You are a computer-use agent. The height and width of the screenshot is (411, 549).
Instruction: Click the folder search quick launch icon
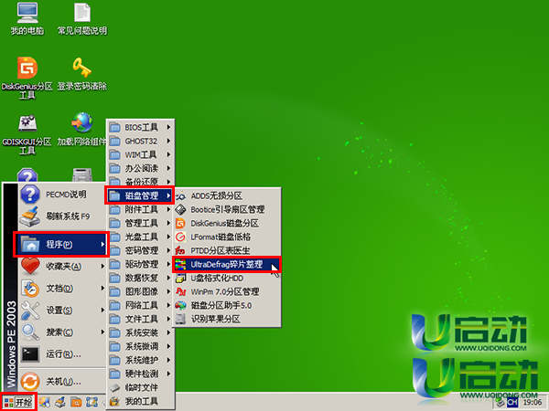point(76,402)
